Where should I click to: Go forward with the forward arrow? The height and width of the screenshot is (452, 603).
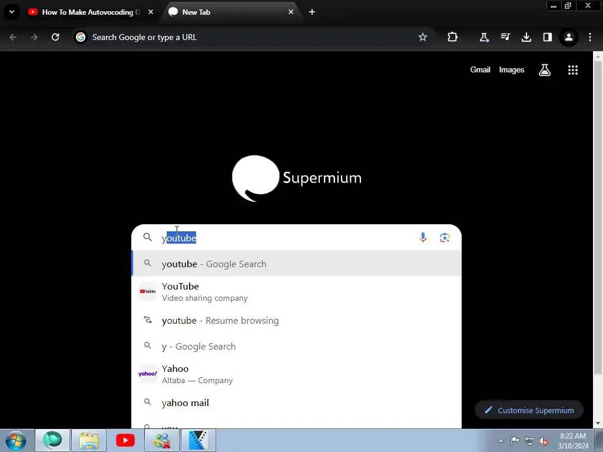pyautogui.click(x=34, y=37)
